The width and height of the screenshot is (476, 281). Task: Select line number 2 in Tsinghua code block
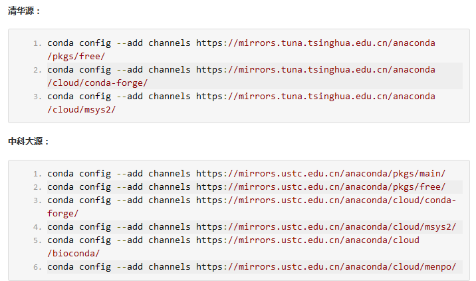click(x=37, y=70)
